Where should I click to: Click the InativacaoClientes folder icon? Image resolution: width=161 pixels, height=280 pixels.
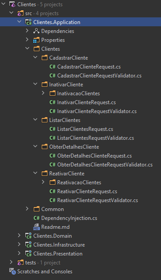point(52,93)
